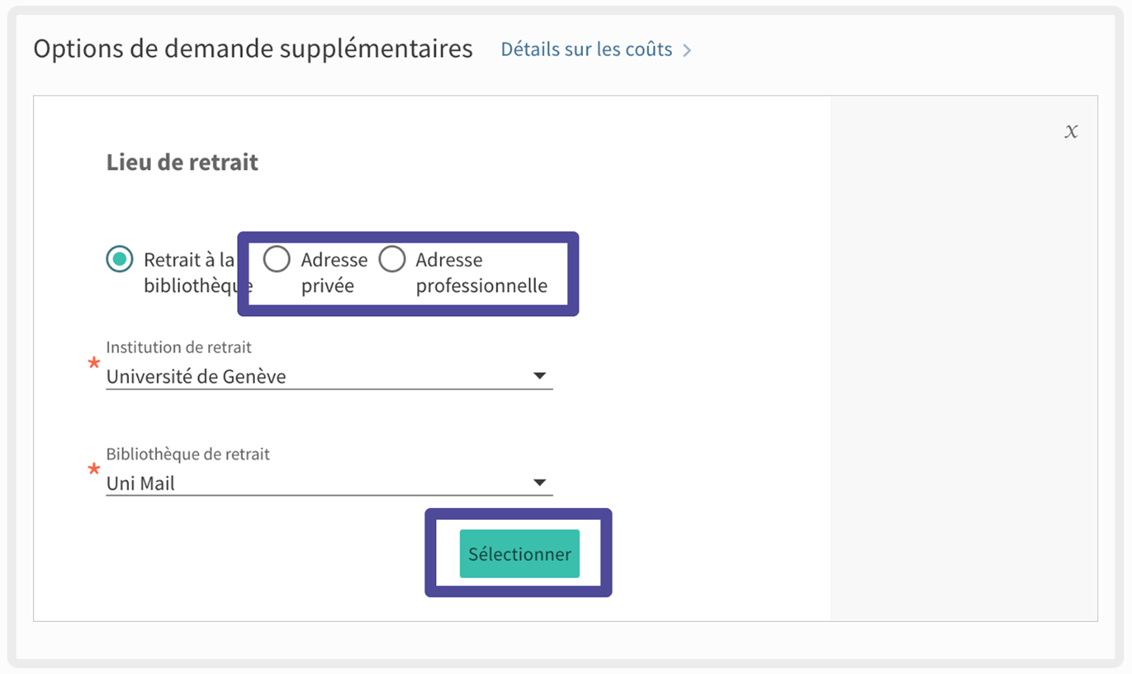This screenshot has width=1132, height=674.
Task: Click the red asterisk beside Bibliothèque de retrait
Action: (x=93, y=470)
